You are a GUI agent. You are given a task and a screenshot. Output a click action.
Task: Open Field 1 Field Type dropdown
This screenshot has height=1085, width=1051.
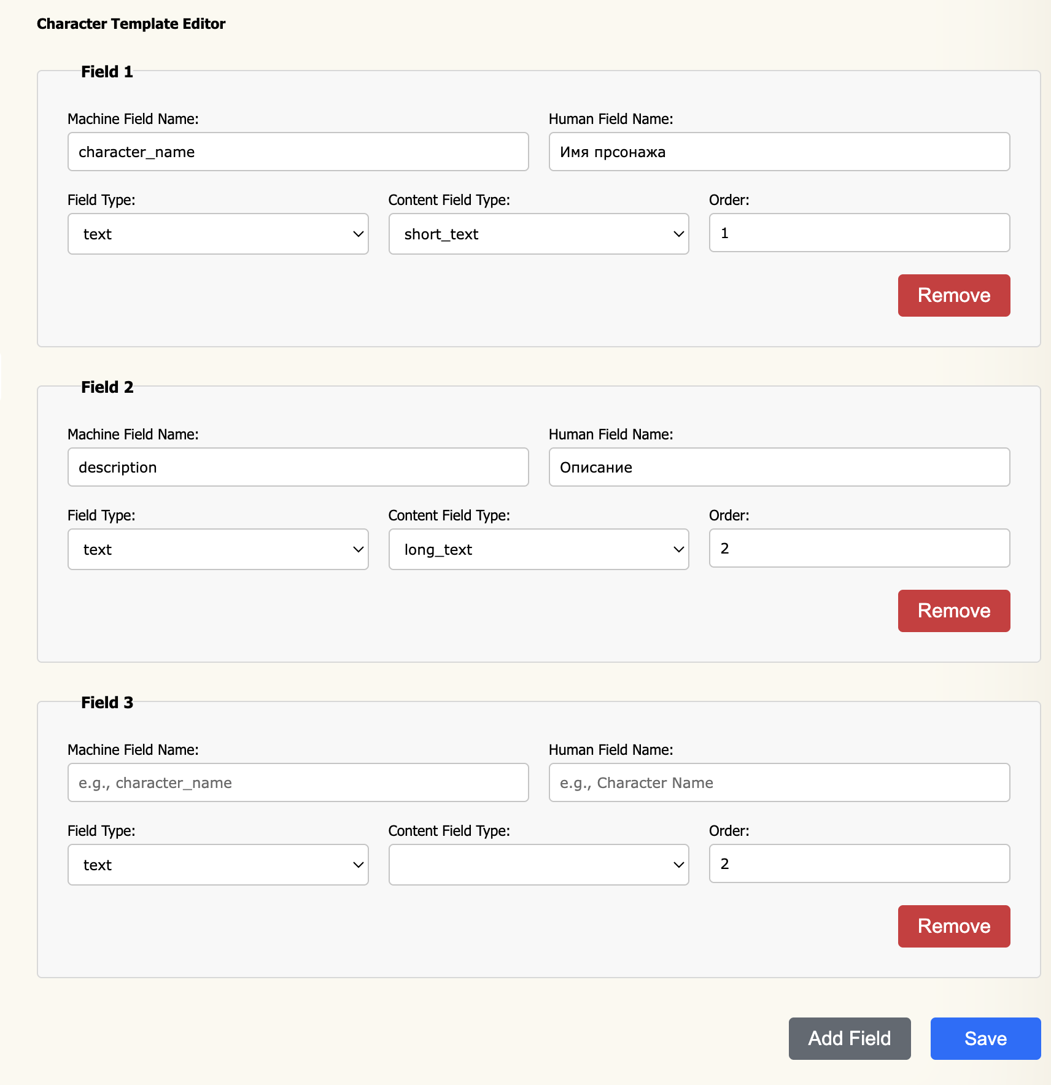click(x=218, y=234)
